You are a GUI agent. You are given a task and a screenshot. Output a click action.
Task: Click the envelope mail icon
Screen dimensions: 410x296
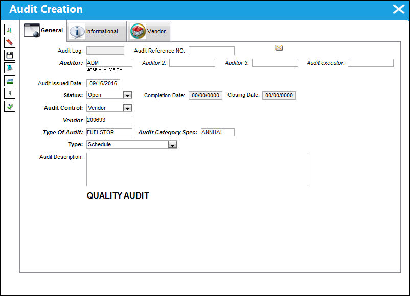pyautogui.click(x=279, y=48)
